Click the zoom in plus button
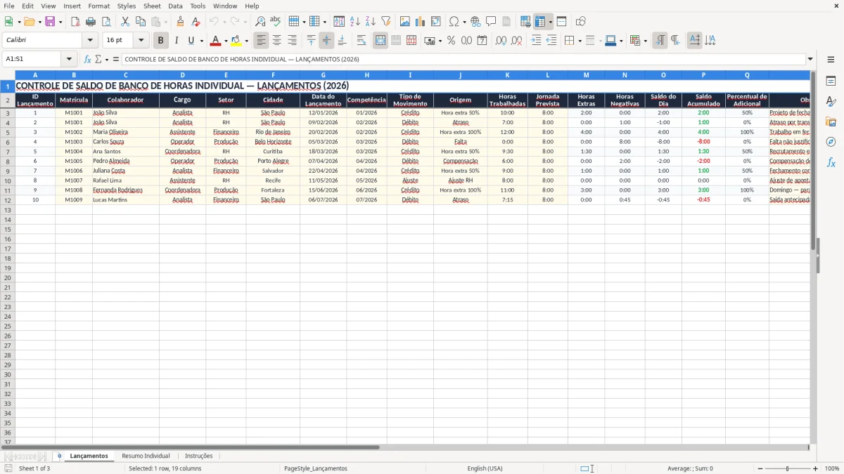 coord(816,468)
